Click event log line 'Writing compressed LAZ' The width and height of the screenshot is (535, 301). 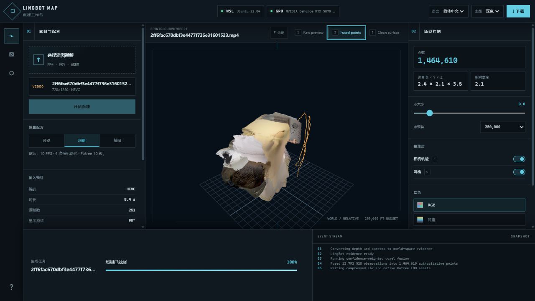(x=380, y=268)
